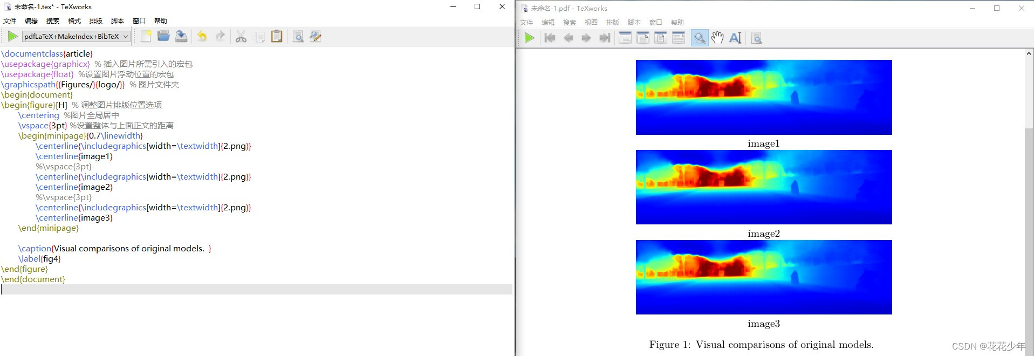Screen dimensions: 1034x356
Task: Select the magnifier tool in PDF viewer
Action: (700, 38)
